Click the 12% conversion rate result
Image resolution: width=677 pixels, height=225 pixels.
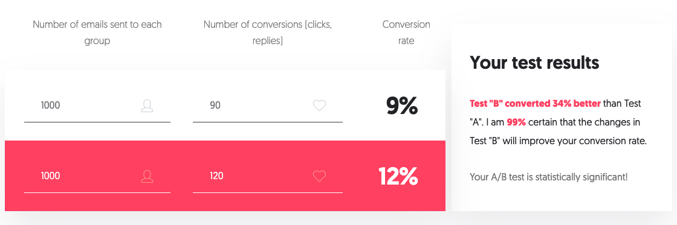[398, 176]
